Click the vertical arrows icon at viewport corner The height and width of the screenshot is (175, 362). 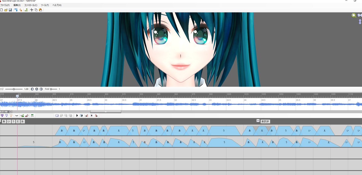tap(360, 22)
